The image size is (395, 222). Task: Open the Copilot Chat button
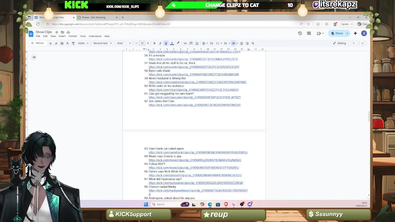coord(363,24)
